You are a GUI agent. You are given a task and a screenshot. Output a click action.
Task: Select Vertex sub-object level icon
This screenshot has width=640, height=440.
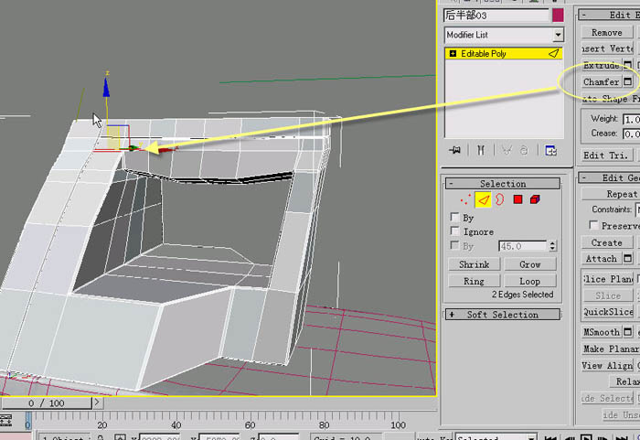pos(464,199)
